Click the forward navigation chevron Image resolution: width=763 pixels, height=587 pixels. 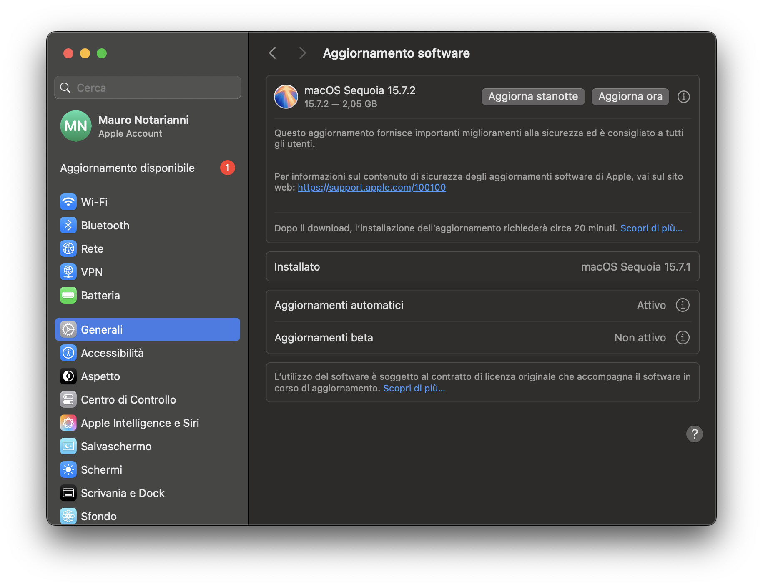click(302, 53)
